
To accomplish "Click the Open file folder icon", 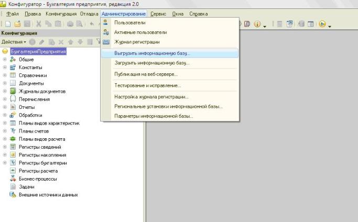I will point(18,24).
